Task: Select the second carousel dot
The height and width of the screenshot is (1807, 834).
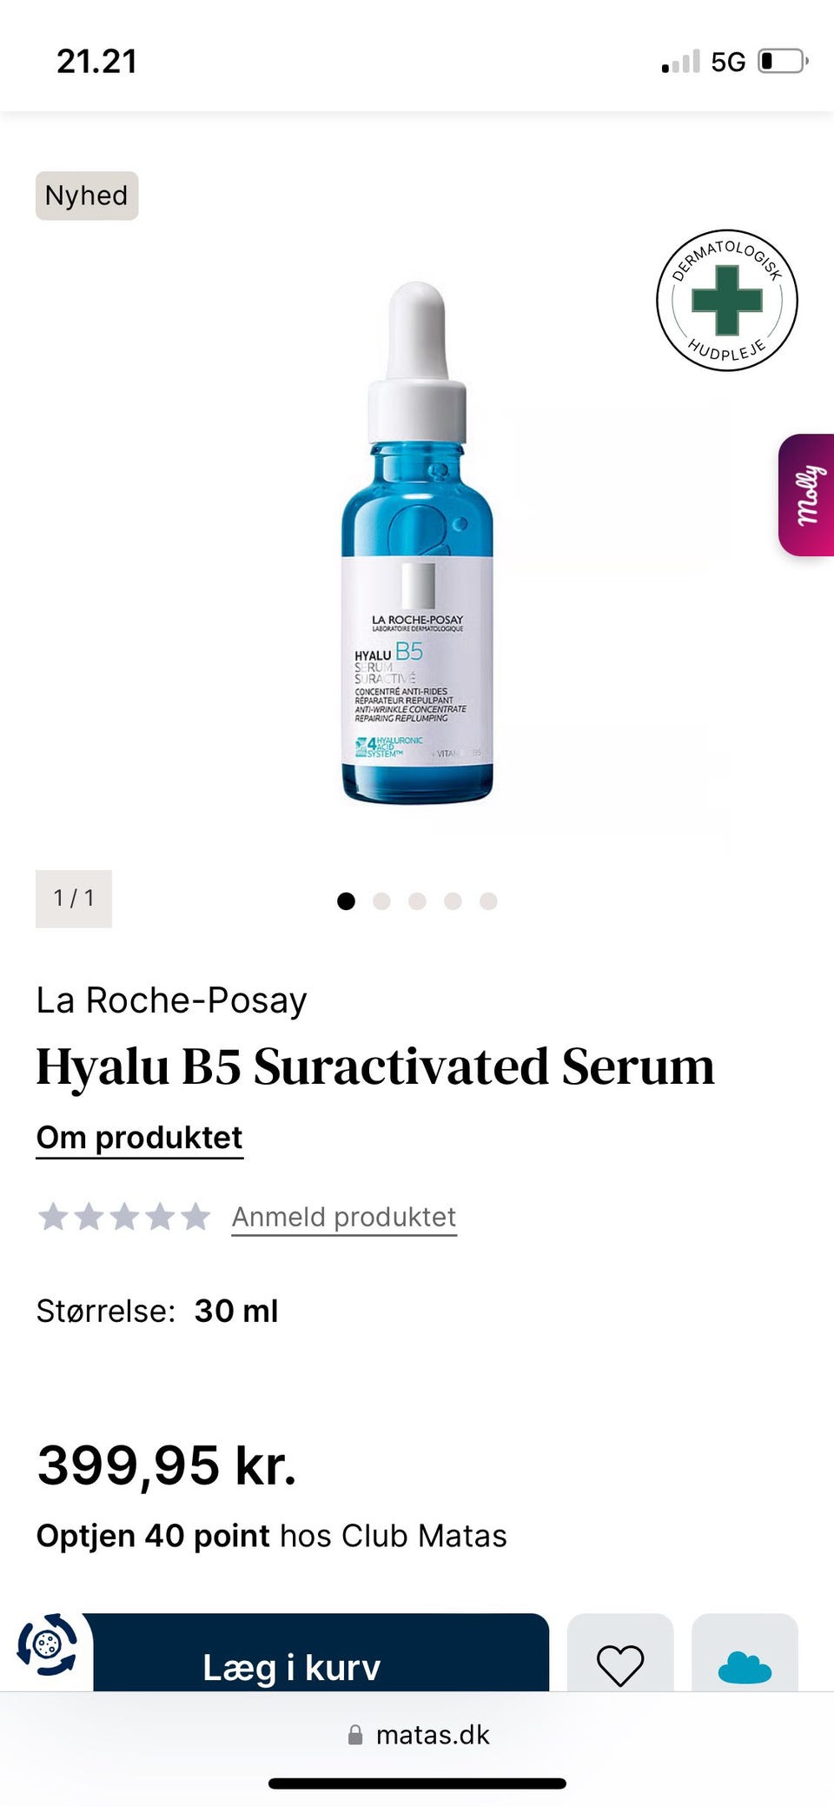Action: (381, 901)
